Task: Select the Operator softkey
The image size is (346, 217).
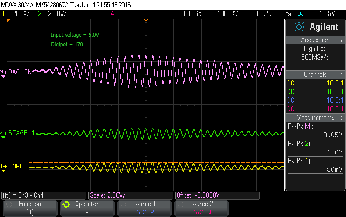Action: pyautogui.click(x=87, y=208)
